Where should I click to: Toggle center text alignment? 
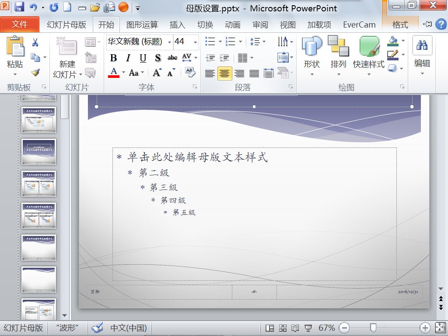pyautogui.click(x=224, y=73)
